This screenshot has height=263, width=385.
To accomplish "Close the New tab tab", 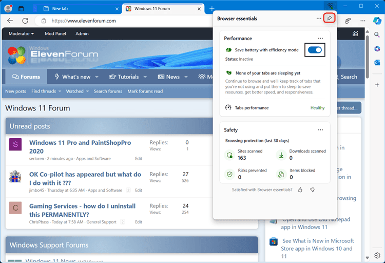I will [117, 9].
